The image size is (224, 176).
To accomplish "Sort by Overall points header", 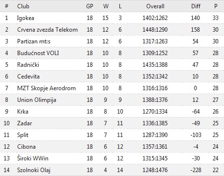I will coord(155,6).
